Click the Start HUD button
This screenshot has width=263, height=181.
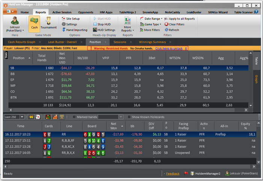click(102, 19)
